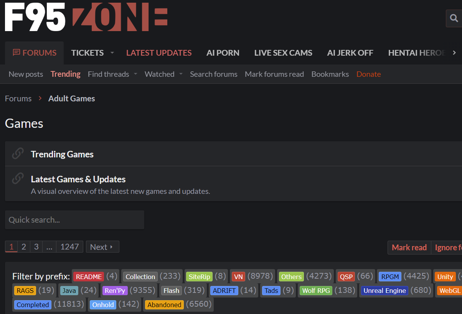Jump to last page 1247
This screenshot has width=462, height=314.
(x=69, y=247)
